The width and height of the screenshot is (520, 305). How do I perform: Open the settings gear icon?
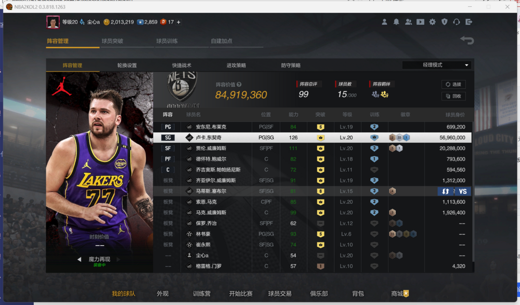click(x=432, y=22)
